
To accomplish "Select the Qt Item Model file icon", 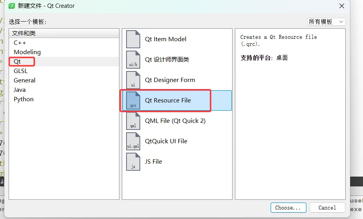I will [x=133, y=39].
